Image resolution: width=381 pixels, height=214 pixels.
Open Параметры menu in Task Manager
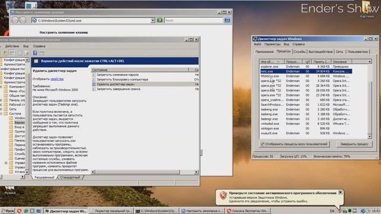tap(273, 45)
